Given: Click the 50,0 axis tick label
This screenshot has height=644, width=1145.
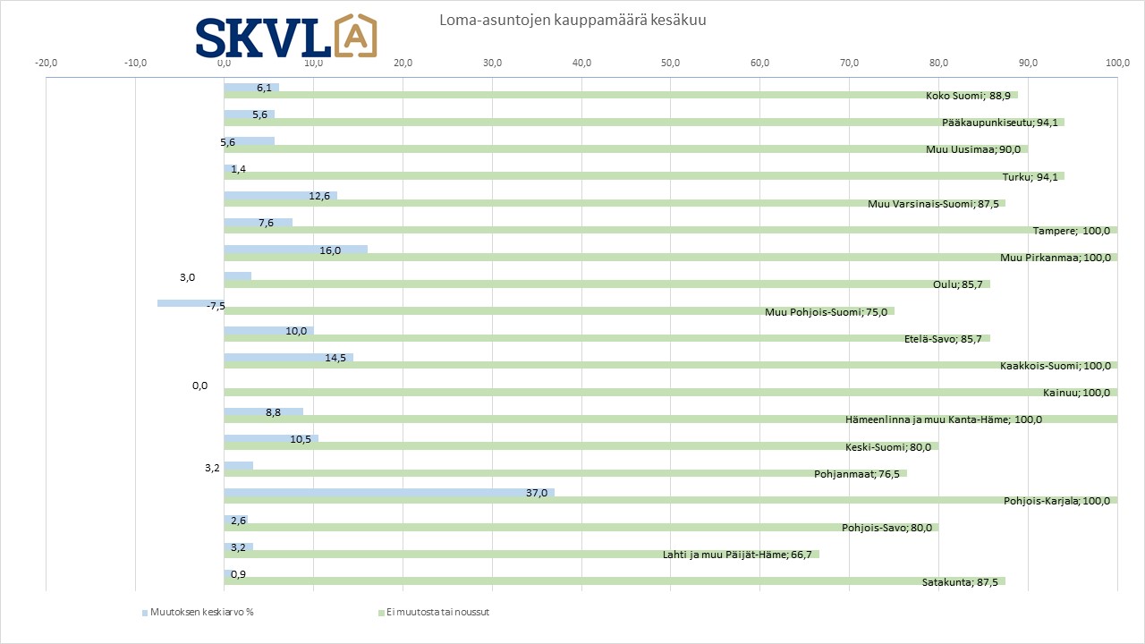Looking at the screenshot, I should [x=671, y=63].
